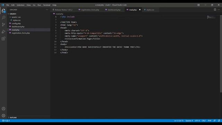Viewport: 222px width, 125px height.
Task: Switch to read.php editor tab
Action: pos(133,10)
